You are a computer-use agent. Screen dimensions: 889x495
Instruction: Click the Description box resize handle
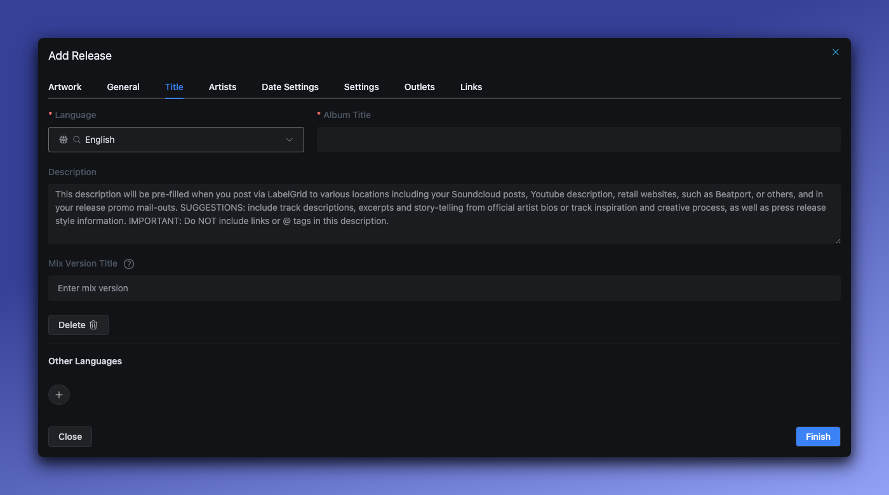838,241
